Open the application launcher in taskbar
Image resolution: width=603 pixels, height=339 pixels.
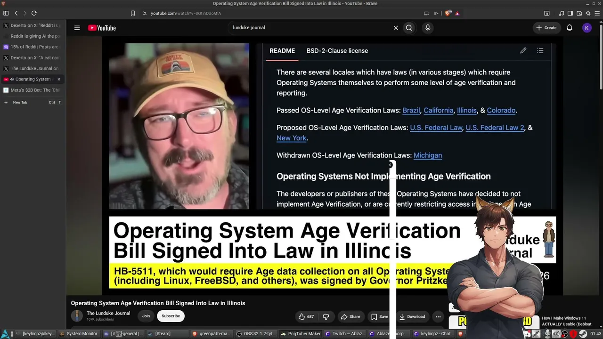4,334
